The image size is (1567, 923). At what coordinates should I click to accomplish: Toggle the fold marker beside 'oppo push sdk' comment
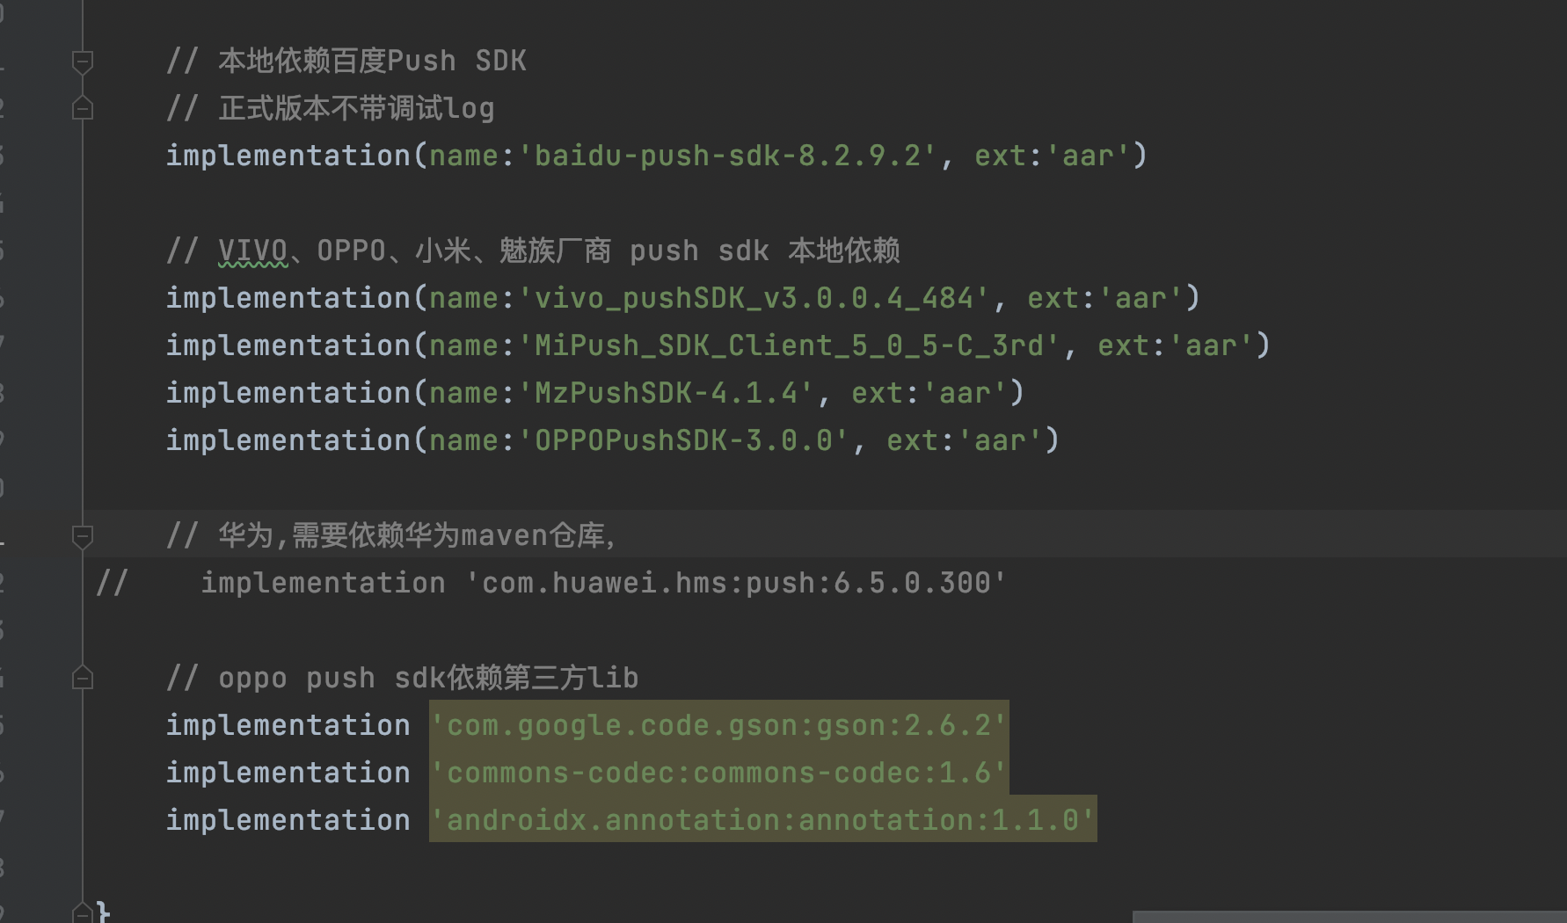click(83, 678)
